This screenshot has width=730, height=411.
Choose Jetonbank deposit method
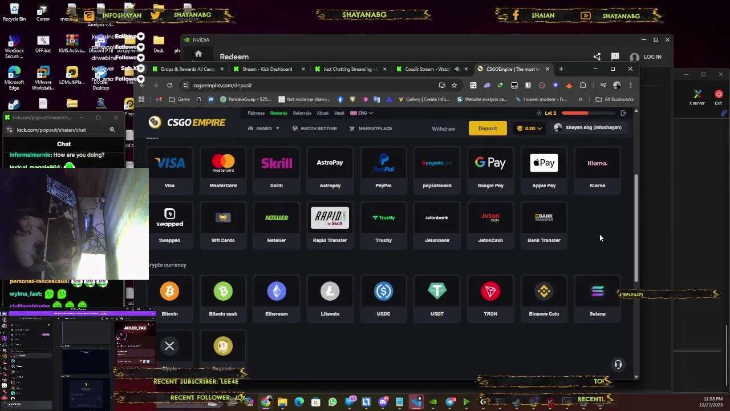point(437,225)
